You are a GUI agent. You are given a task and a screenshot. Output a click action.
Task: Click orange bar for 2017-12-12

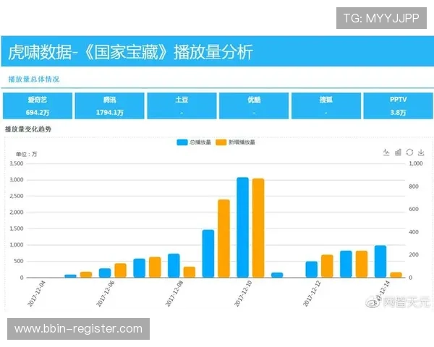[327, 266]
